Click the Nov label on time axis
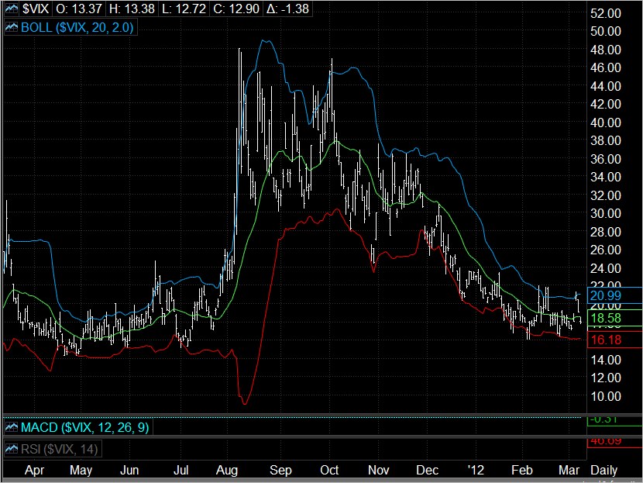This screenshot has width=643, height=483. [x=378, y=470]
